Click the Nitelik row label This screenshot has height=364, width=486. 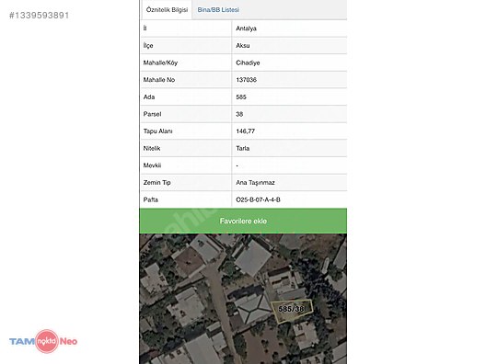tap(152, 148)
